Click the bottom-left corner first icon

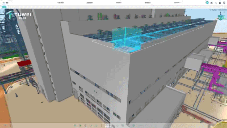(x=5, y=125)
